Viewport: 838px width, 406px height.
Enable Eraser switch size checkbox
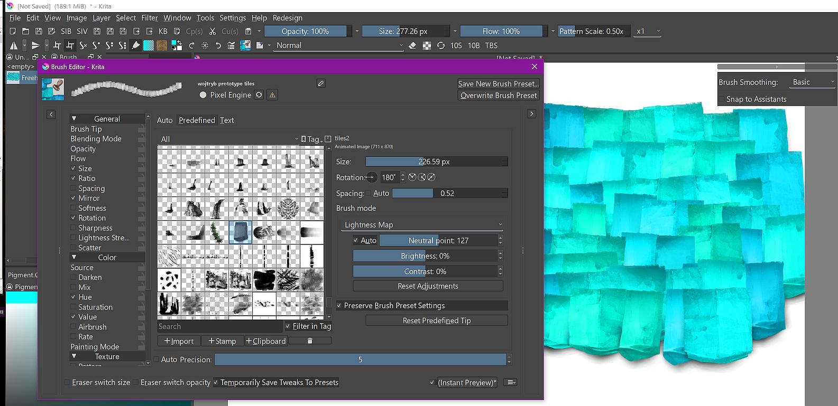click(x=67, y=382)
